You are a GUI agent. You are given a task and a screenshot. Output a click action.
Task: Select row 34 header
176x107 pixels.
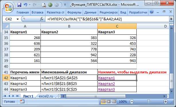coord(6,32)
